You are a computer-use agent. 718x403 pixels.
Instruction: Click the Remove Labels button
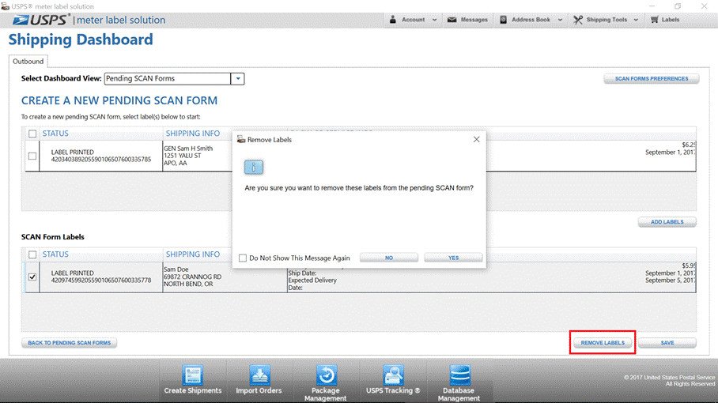pyautogui.click(x=603, y=343)
